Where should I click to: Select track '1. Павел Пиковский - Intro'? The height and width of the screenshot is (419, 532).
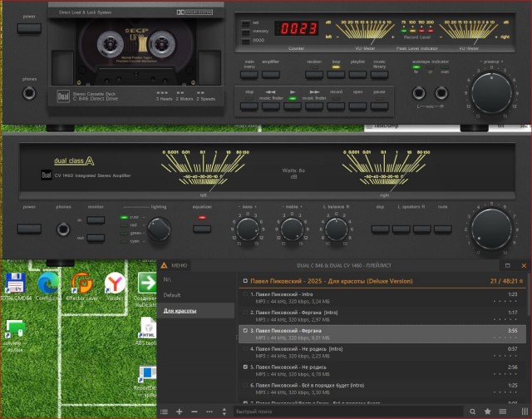pyautogui.click(x=382, y=298)
